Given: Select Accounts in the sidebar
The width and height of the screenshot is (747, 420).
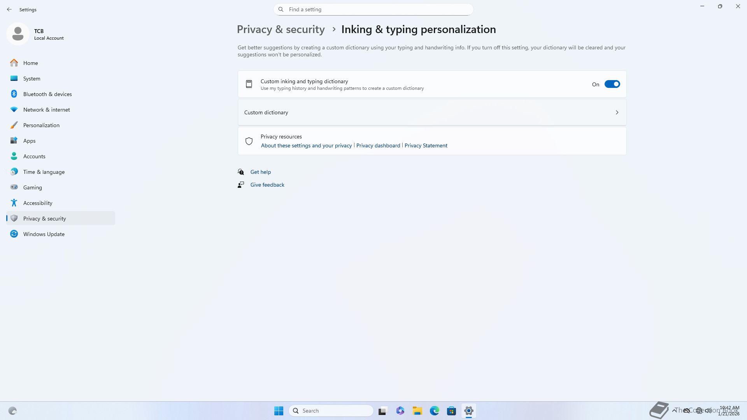Looking at the screenshot, I should [34, 156].
